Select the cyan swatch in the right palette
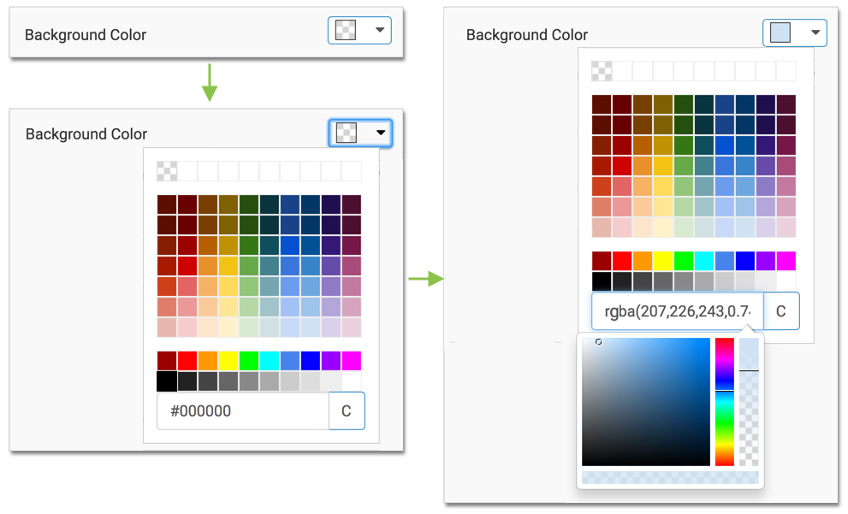848x514 pixels. coord(704,261)
